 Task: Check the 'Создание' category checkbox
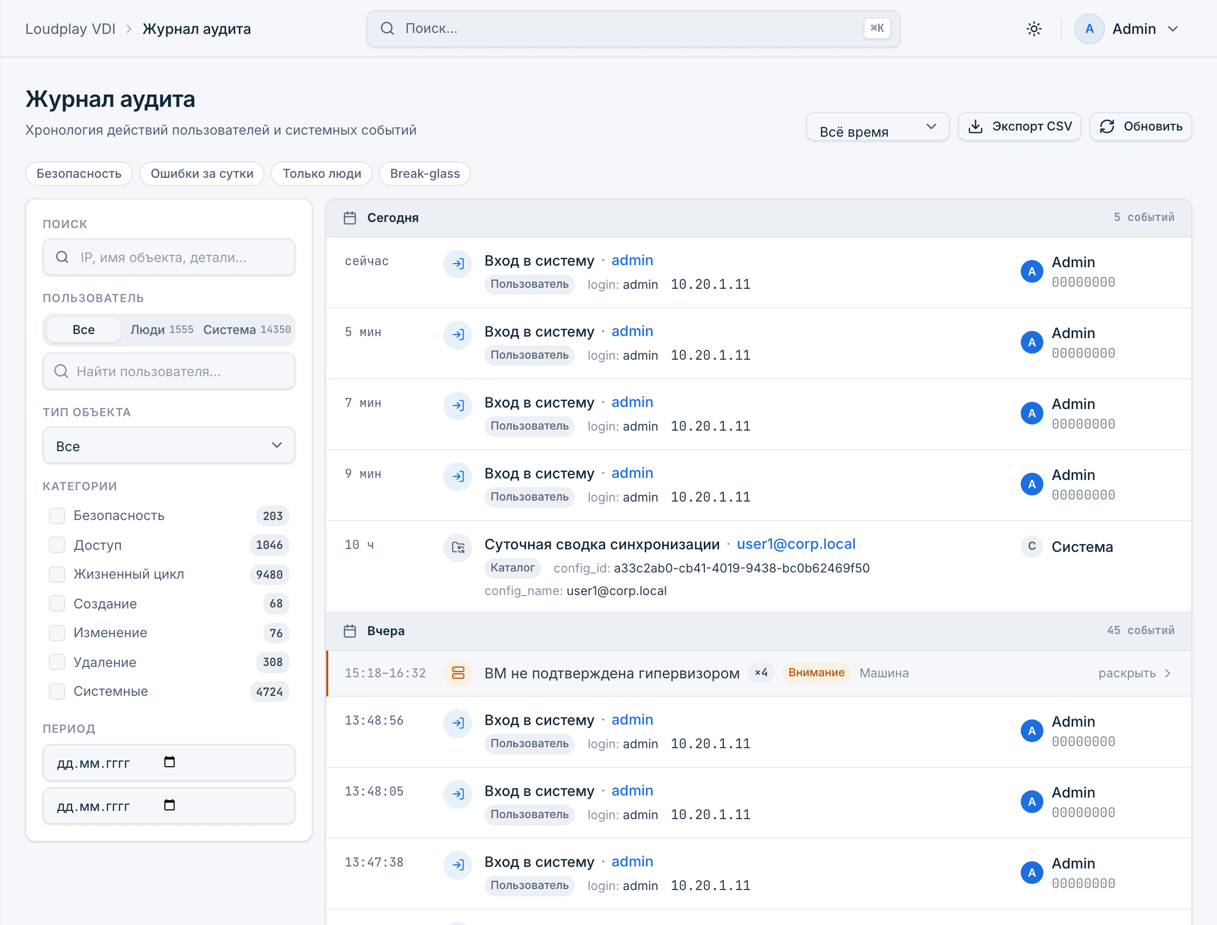click(x=57, y=603)
